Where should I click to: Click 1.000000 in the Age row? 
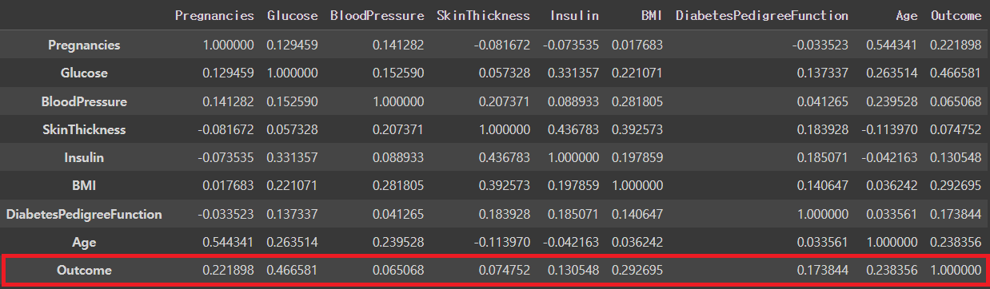[x=892, y=243]
